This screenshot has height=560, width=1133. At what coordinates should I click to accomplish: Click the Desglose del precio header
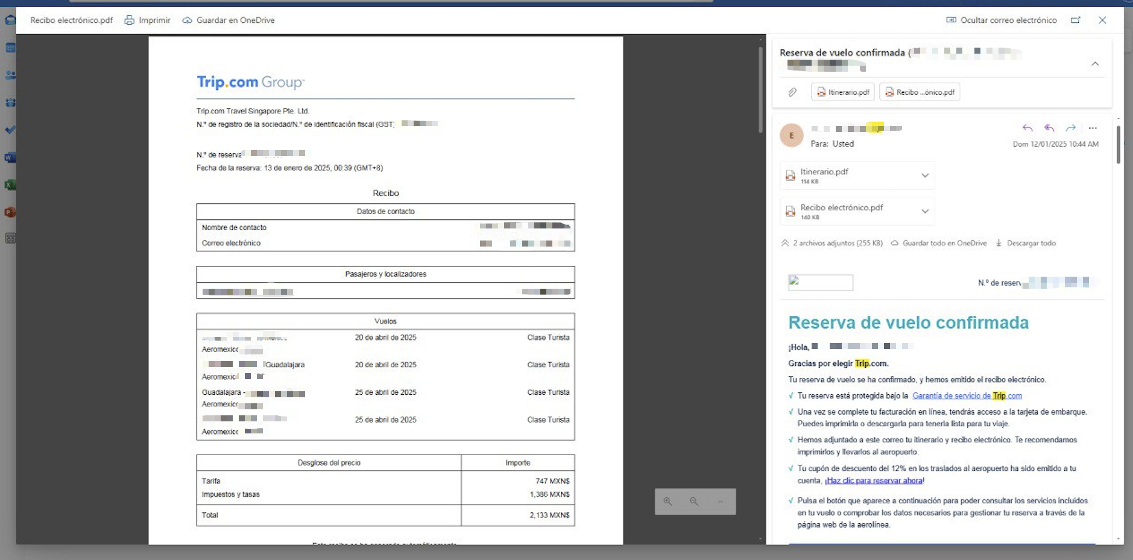point(329,463)
